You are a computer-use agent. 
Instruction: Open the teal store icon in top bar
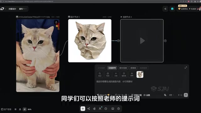click(x=172, y=9)
